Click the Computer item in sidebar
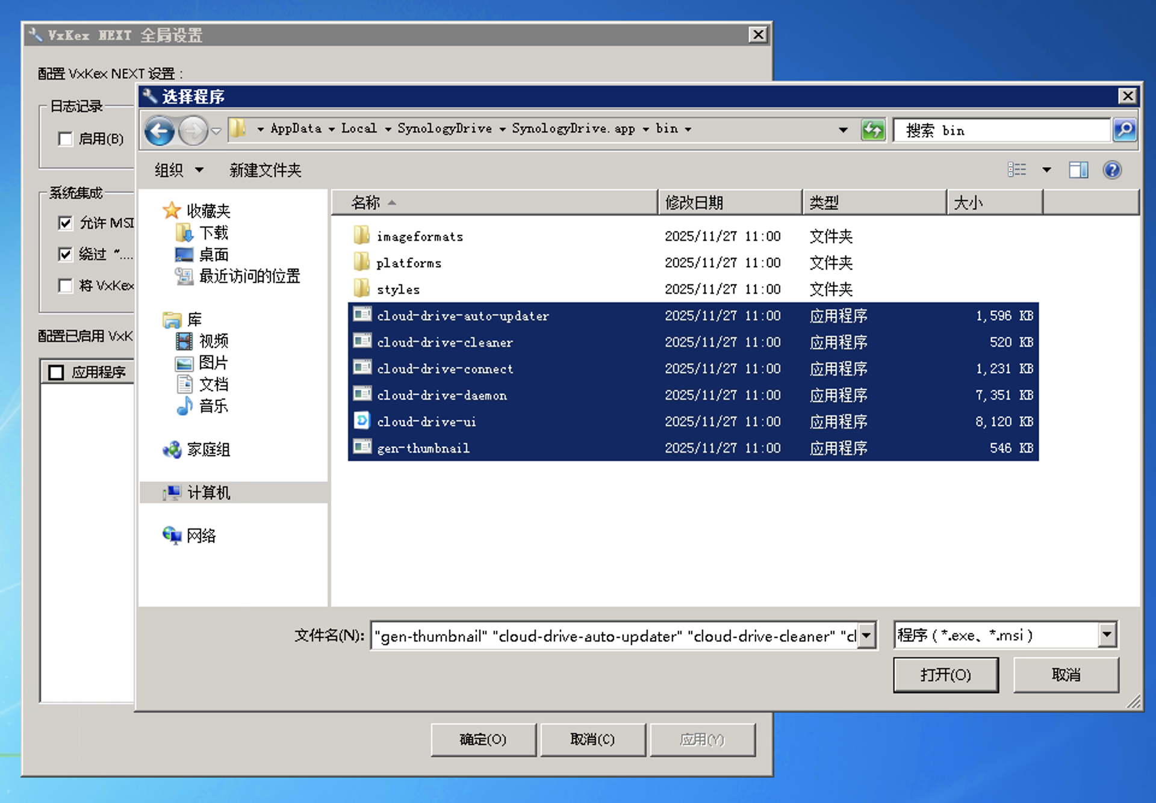Viewport: 1156px width, 803px height. coord(208,493)
